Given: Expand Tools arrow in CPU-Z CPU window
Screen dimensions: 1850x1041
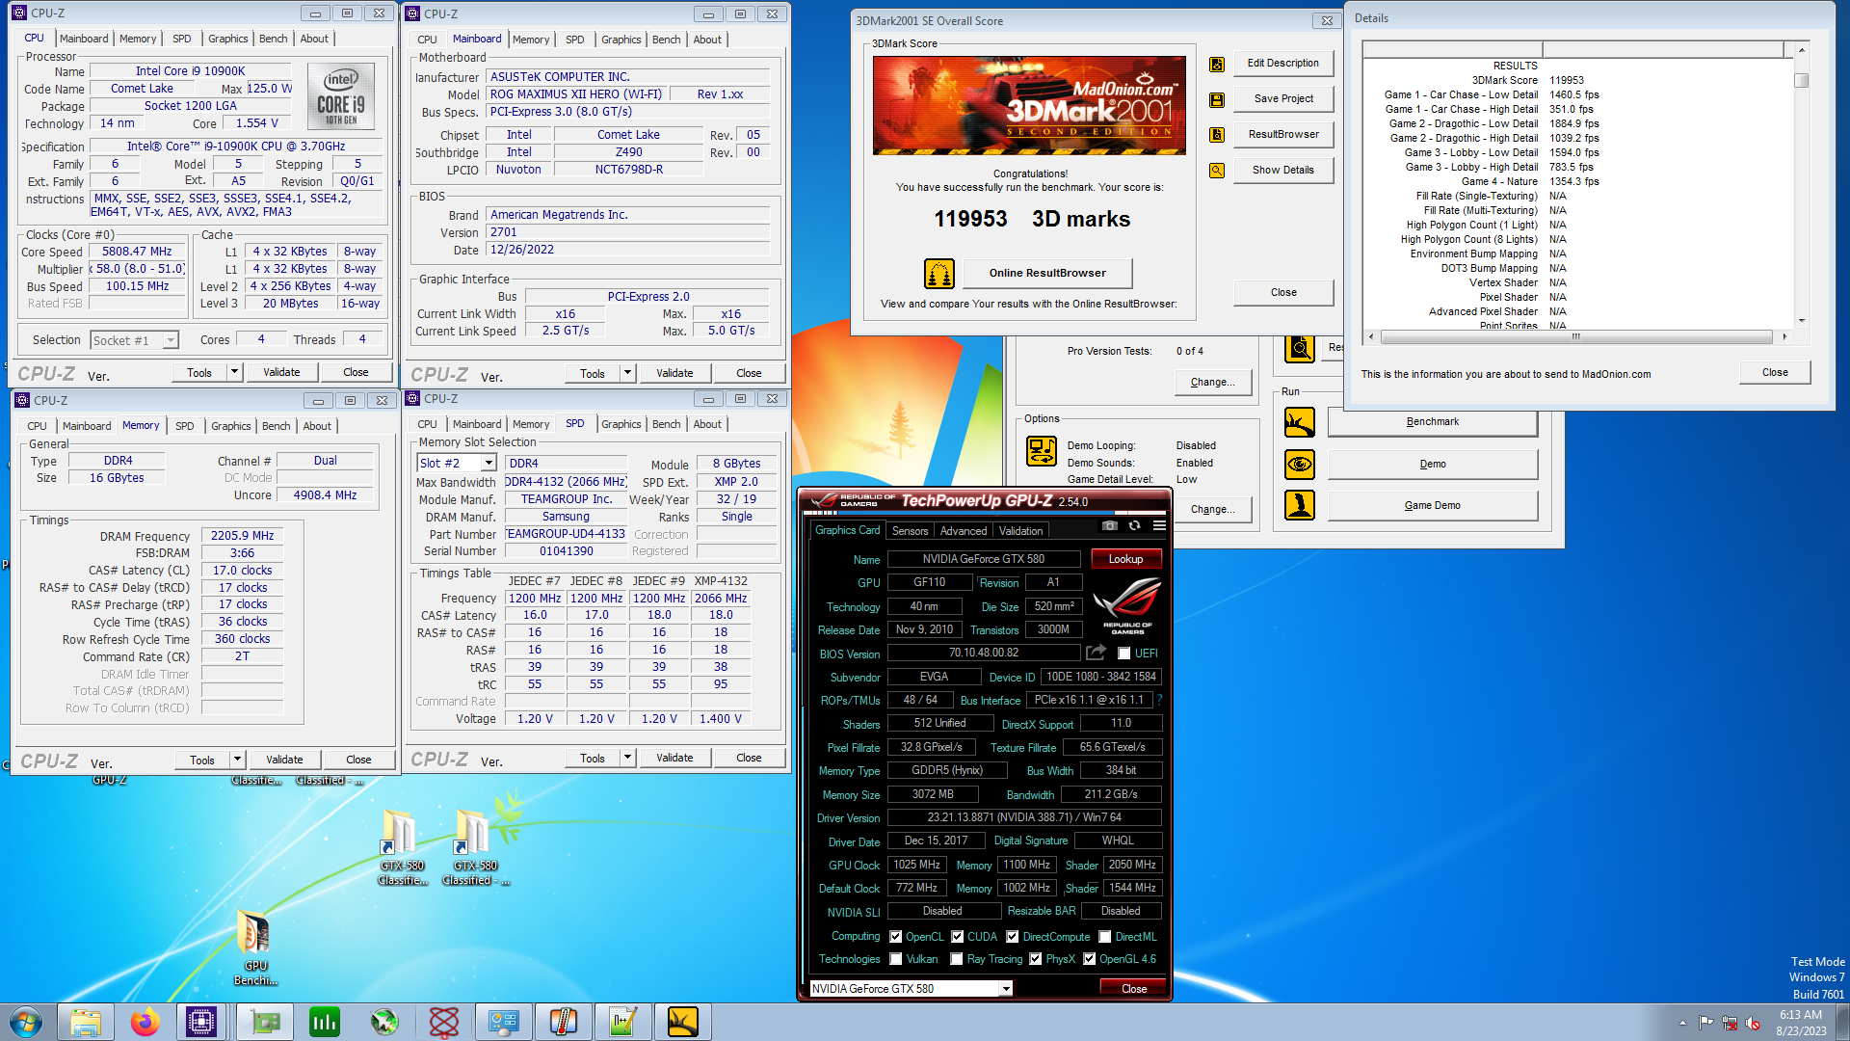Looking at the screenshot, I should pos(234,372).
